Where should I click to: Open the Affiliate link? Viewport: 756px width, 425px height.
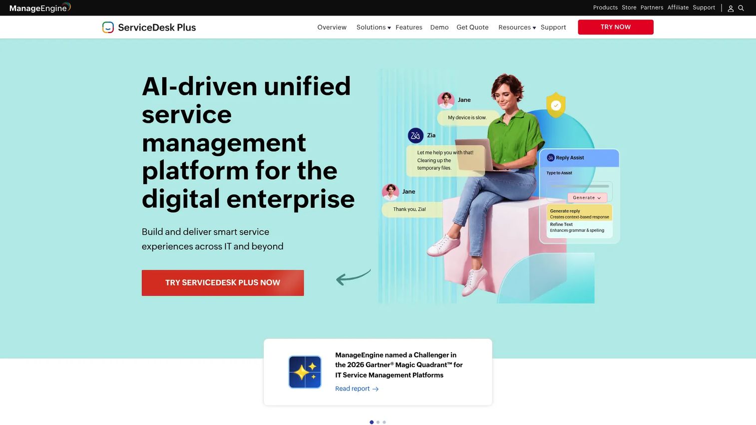678,7
